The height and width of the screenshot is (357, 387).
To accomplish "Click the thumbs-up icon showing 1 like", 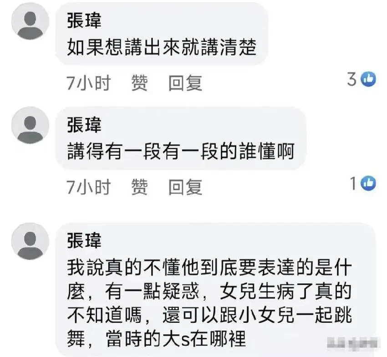I will click(x=368, y=183).
